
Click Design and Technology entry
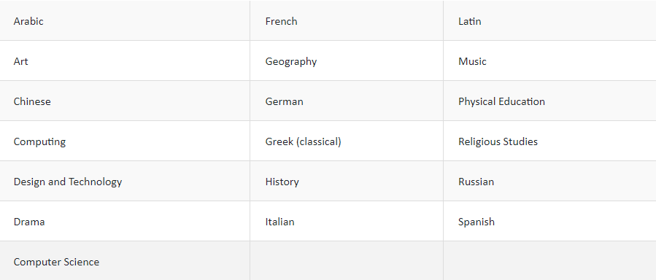point(125,181)
